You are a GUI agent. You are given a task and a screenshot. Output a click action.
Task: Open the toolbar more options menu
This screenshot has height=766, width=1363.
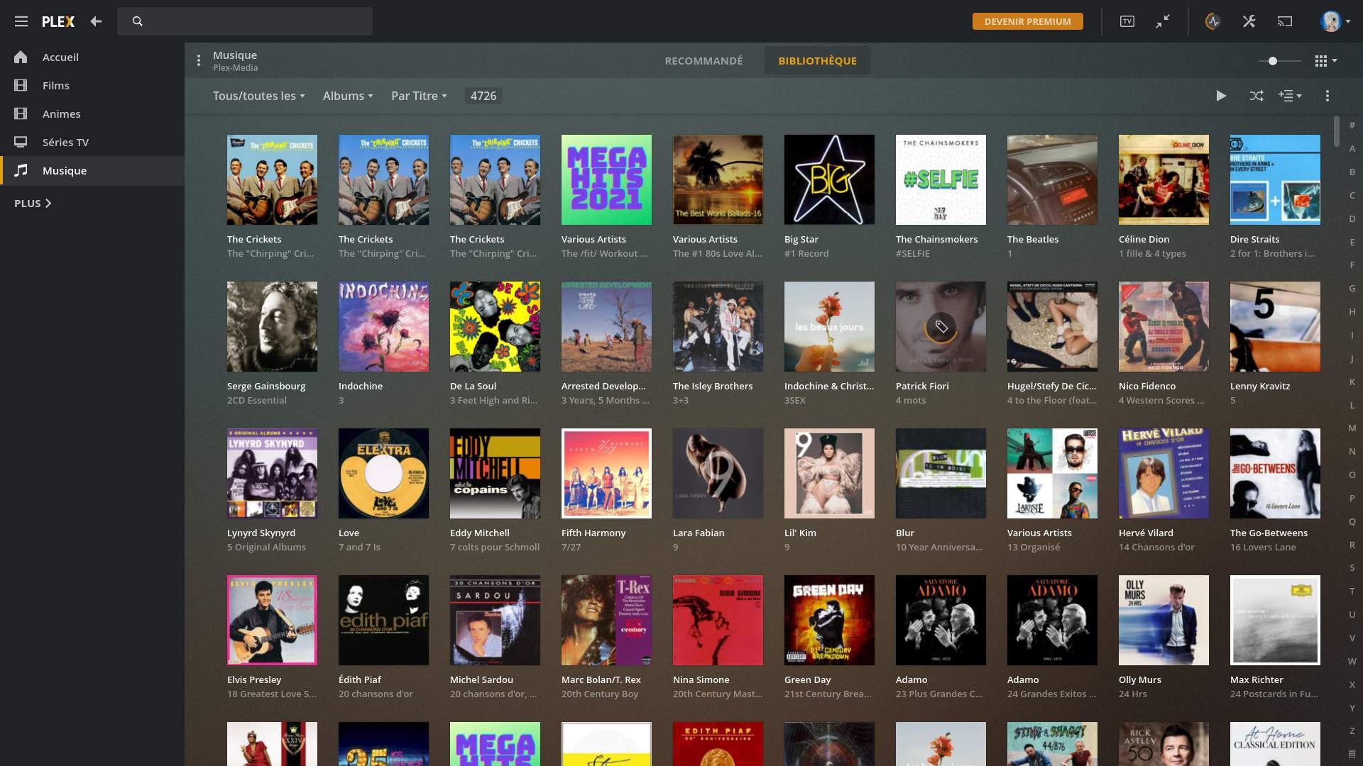coord(1328,96)
